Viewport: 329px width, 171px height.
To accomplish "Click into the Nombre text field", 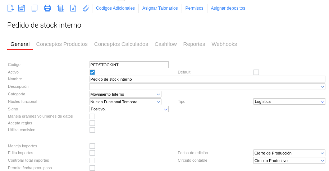I will point(207,79).
